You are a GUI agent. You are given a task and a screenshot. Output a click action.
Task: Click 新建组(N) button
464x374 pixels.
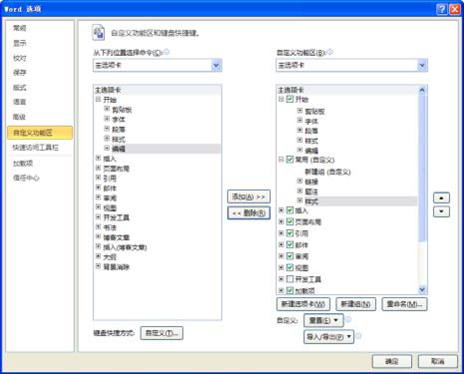click(356, 304)
